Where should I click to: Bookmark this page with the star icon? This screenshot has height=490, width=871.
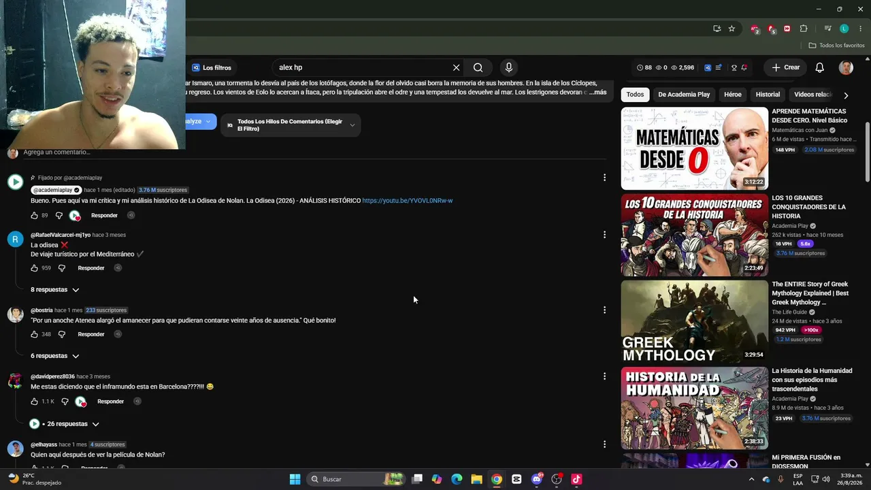[x=732, y=29]
